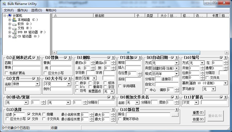Screen dimensions: 232x132
Task: Click the R reset button in 正则表达式 panel
Action: (x=38, y=57)
